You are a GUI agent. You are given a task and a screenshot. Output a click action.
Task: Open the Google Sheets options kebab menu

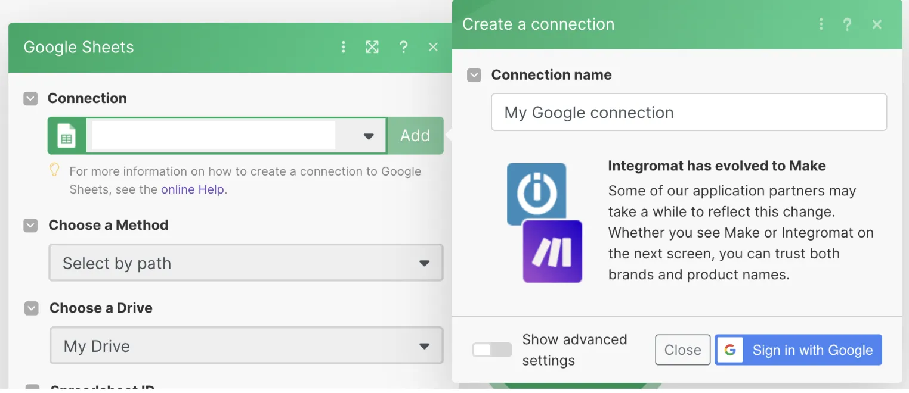[344, 47]
